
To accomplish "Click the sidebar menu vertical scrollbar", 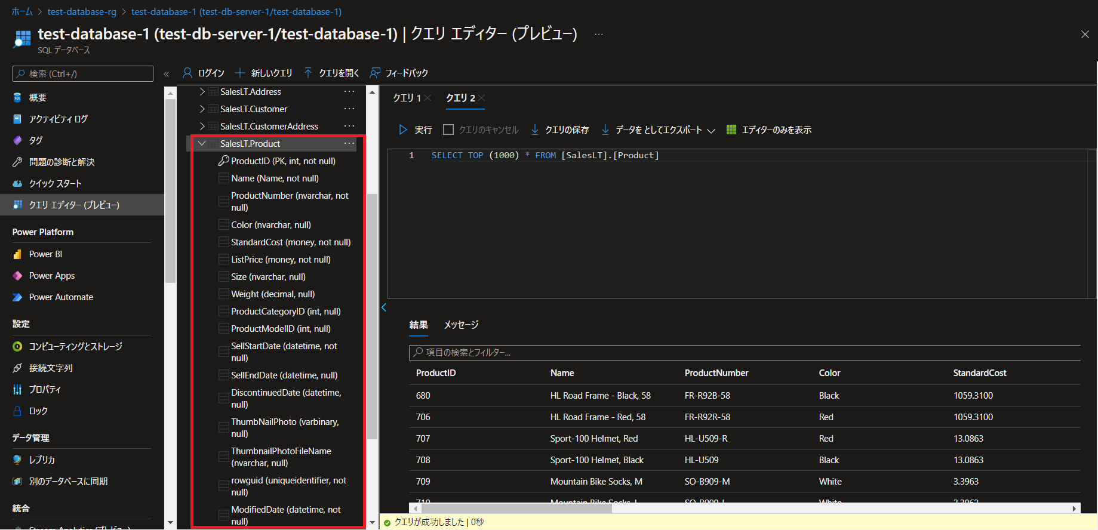I will click(170, 191).
